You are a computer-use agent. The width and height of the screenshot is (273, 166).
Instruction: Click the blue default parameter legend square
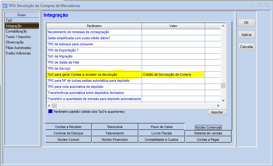click(x=50, y=112)
